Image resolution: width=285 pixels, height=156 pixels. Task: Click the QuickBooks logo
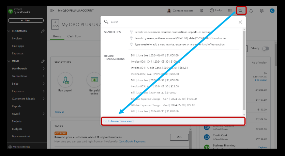(19, 11)
